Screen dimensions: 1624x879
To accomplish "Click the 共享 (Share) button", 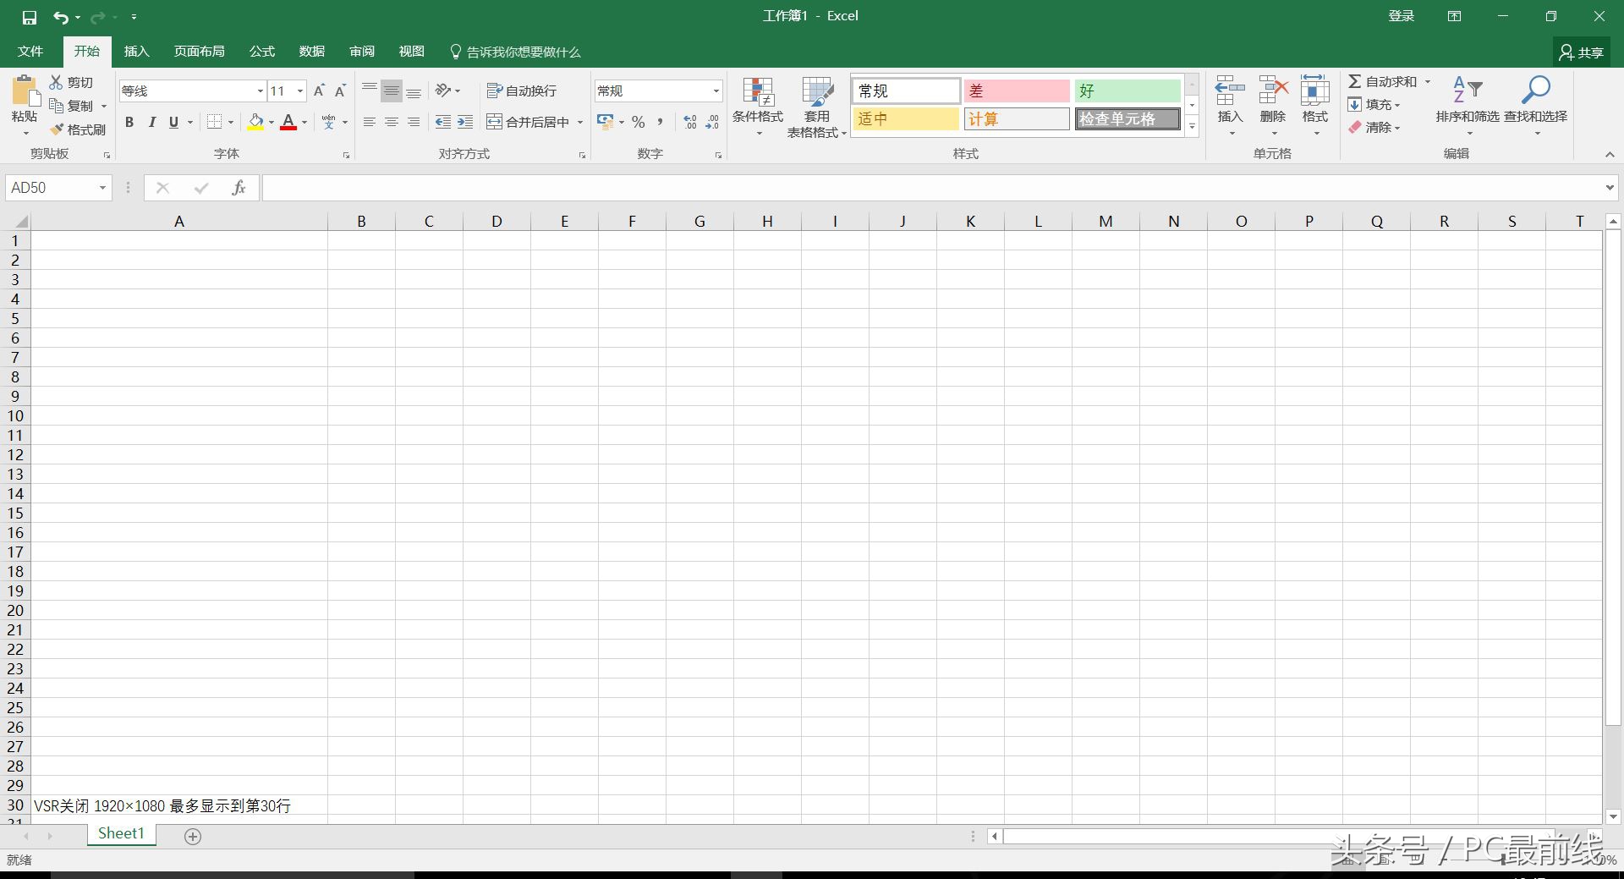I will 1582,52.
